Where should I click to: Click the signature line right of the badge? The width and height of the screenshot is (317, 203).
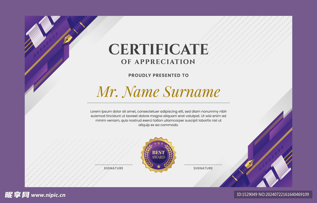point(203,165)
